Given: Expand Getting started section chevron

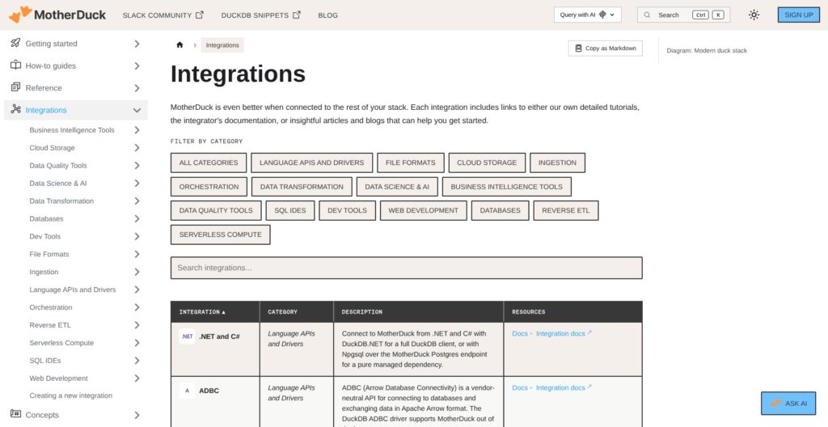Looking at the screenshot, I should [x=137, y=44].
